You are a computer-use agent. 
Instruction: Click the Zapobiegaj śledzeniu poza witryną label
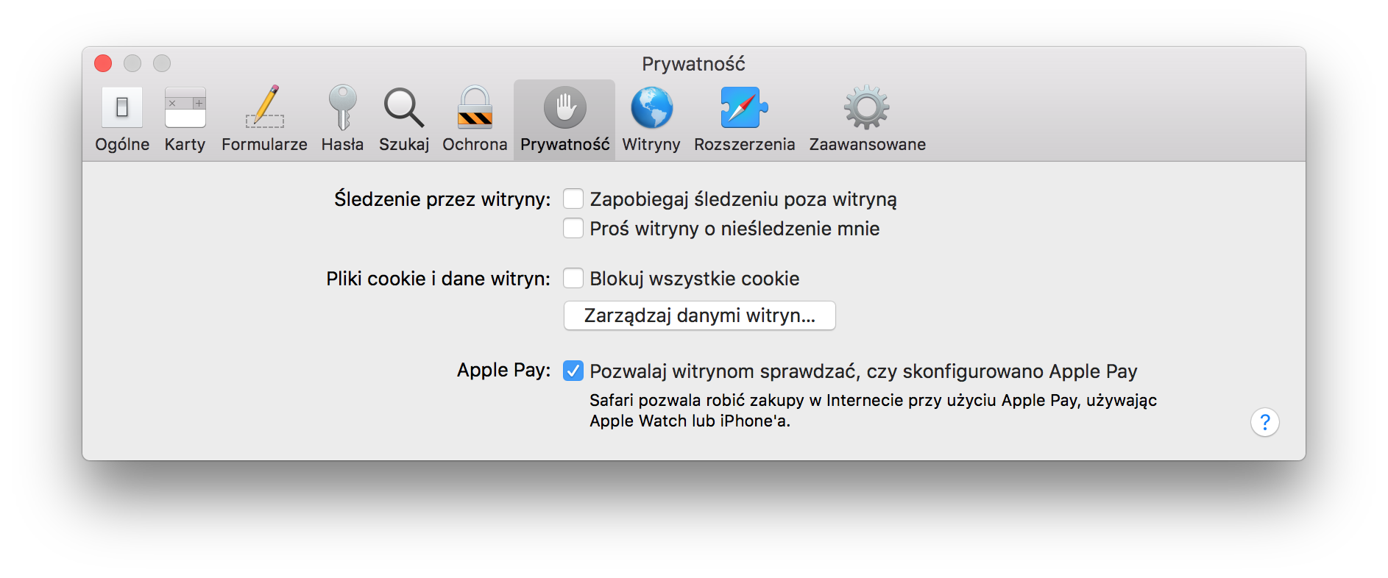[x=743, y=199]
